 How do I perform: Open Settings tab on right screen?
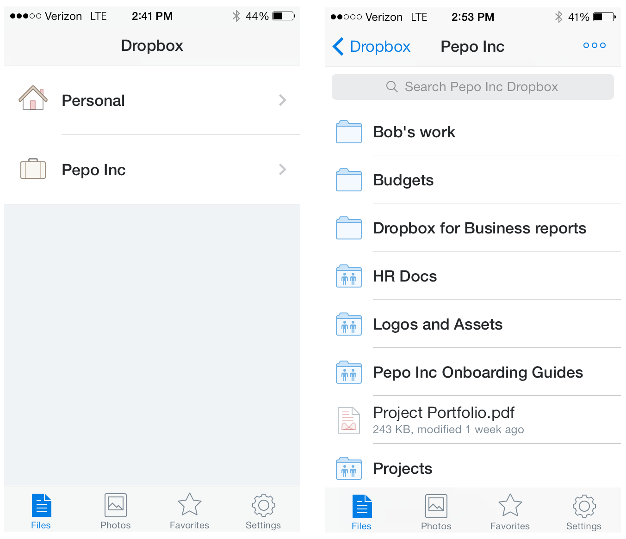tap(583, 512)
